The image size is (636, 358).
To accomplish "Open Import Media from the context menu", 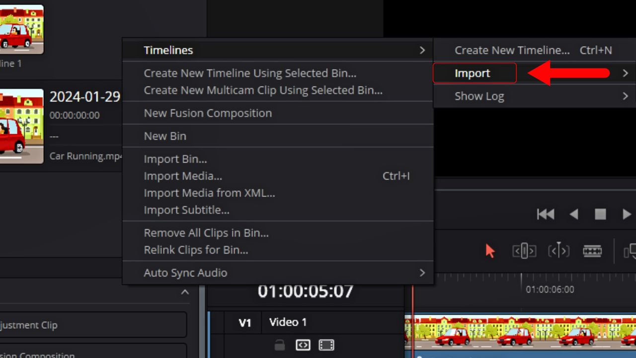I will 183,176.
